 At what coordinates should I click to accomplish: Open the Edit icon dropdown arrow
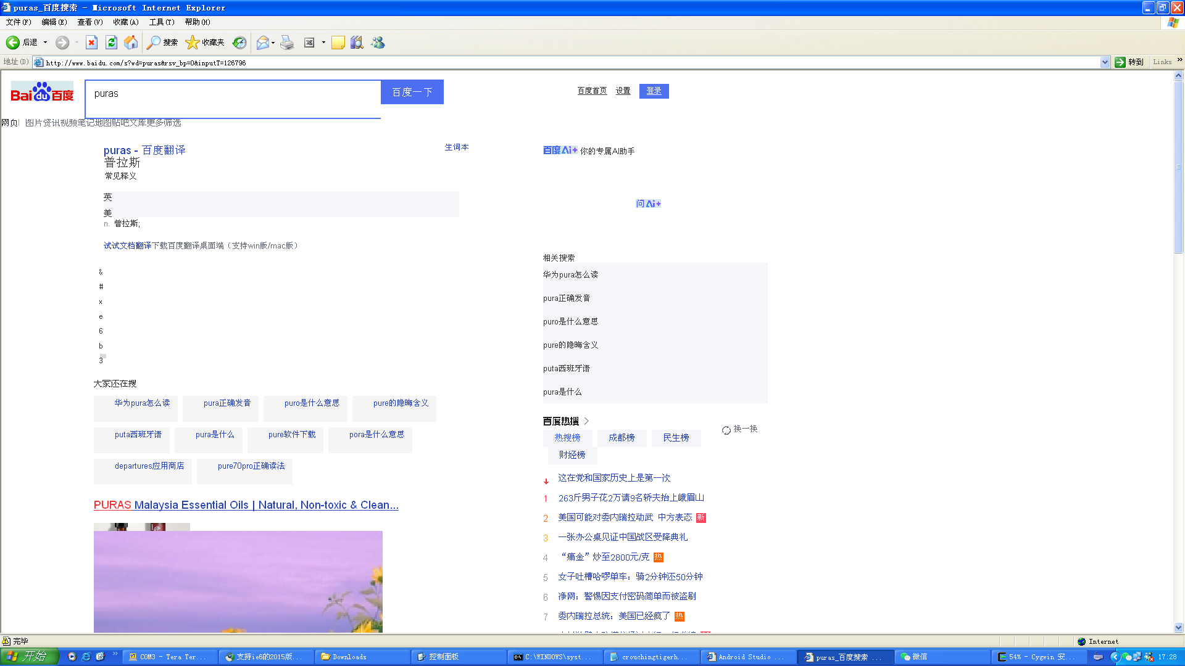pos(323,43)
